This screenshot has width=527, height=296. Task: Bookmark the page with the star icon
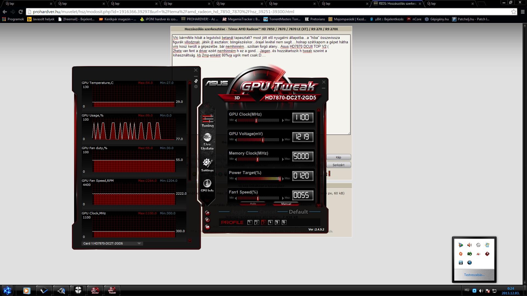pyautogui.click(x=514, y=12)
